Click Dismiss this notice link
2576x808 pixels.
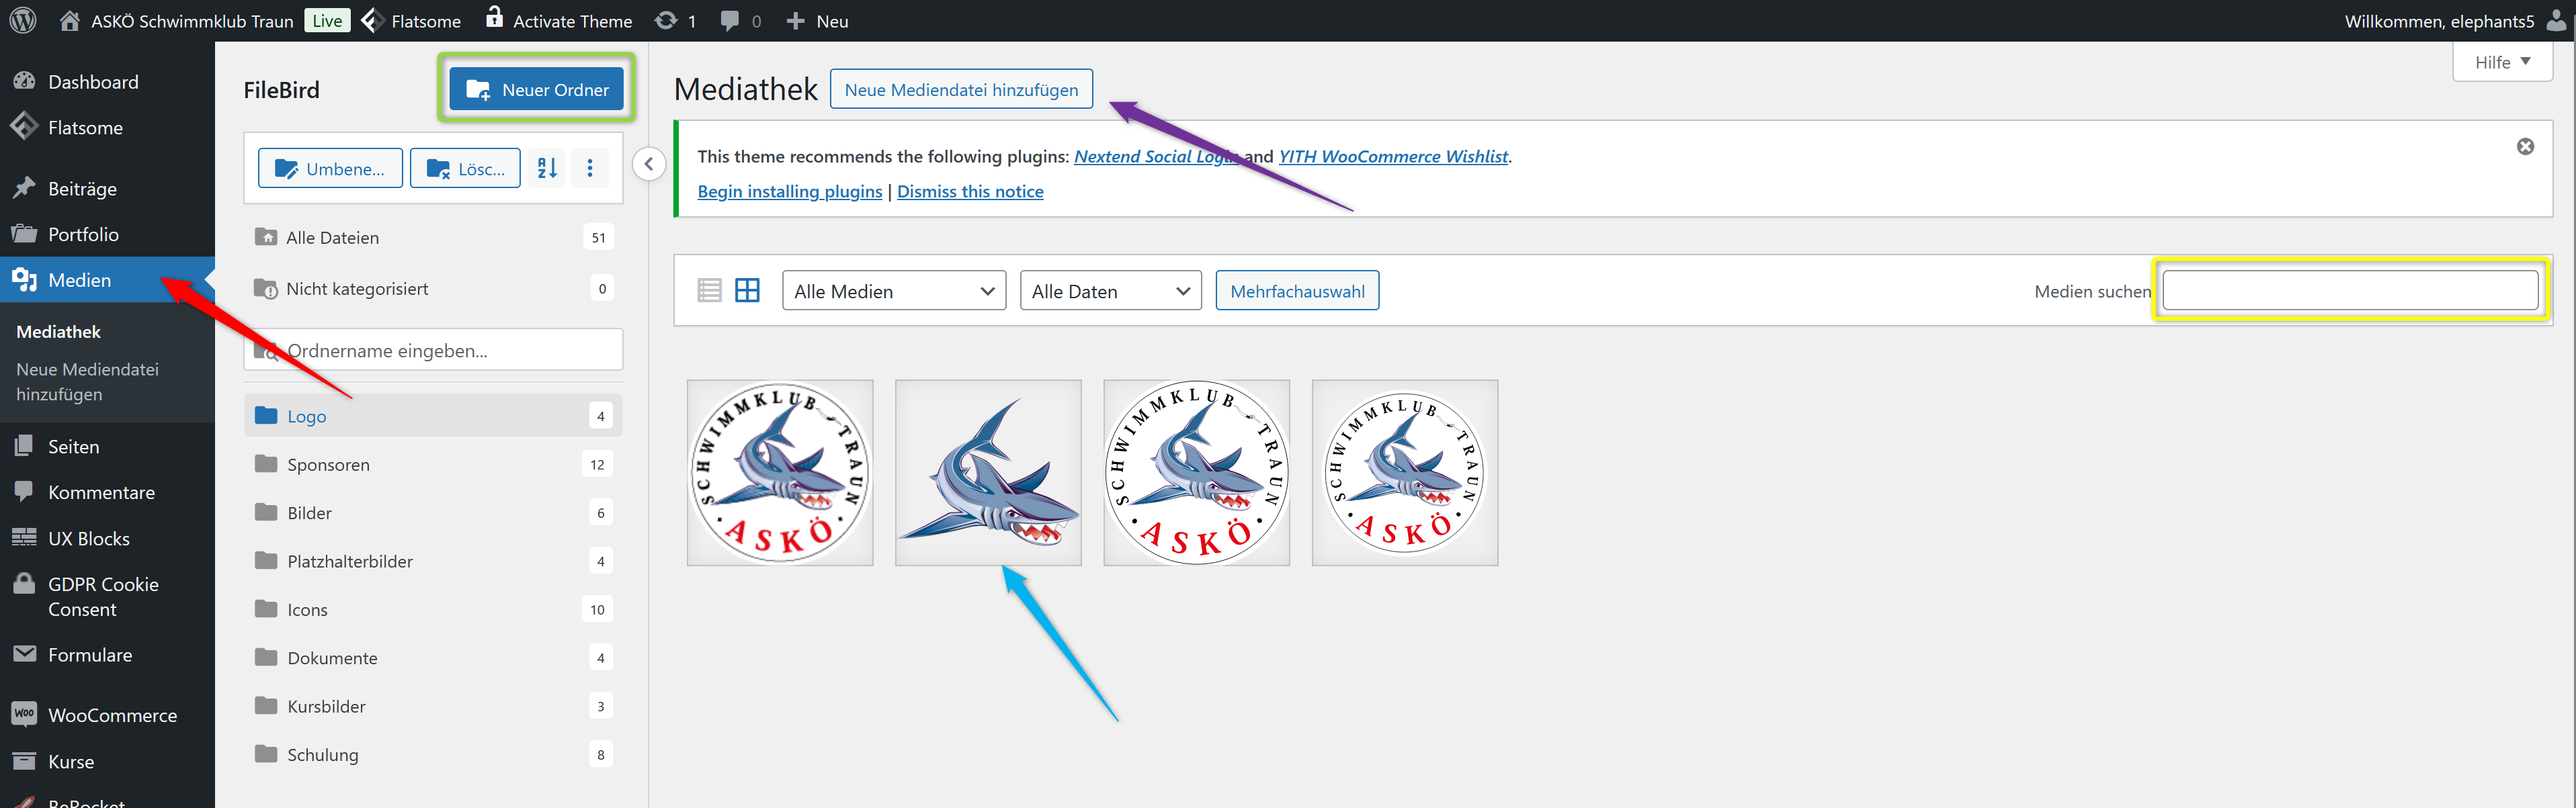pyautogui.click(x=970, y=191)
